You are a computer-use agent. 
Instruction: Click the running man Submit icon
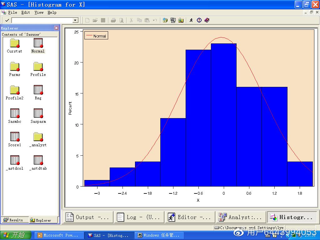(x=191, y=20)
